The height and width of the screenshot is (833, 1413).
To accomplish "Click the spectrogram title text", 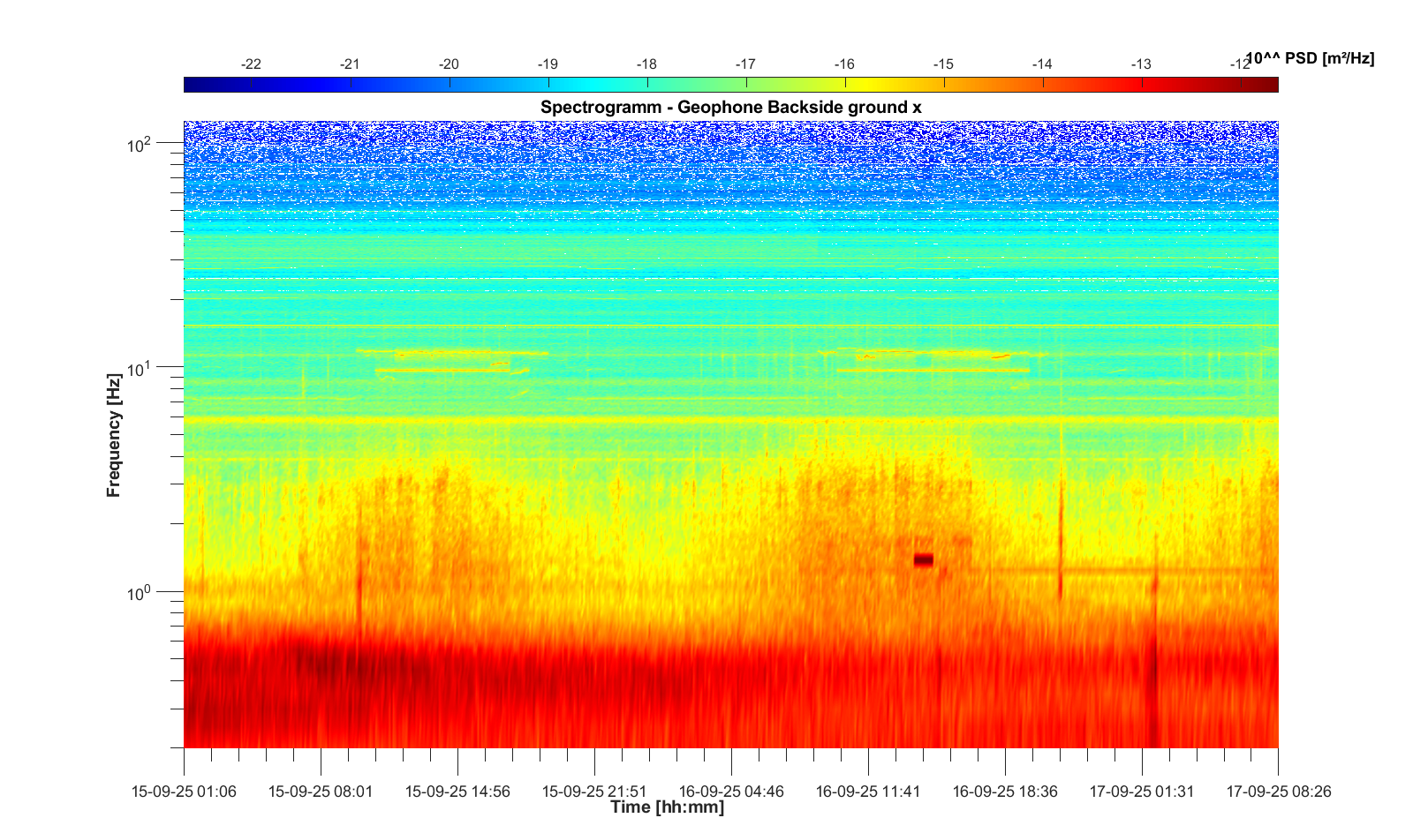I will 730,108.
